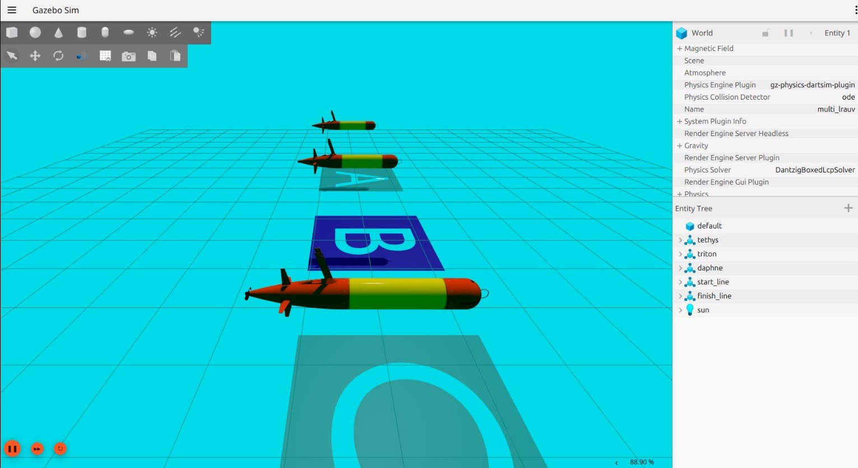Click the Entity Tree add button

848,208
